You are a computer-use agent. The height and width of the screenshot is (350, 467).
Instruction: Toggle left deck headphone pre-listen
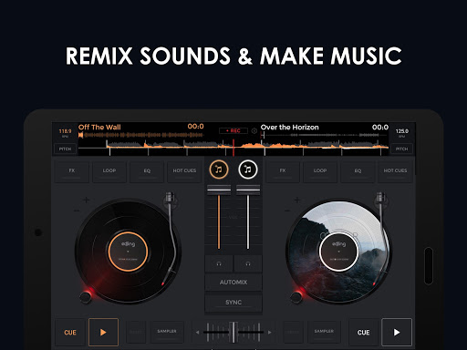[219, 263]
